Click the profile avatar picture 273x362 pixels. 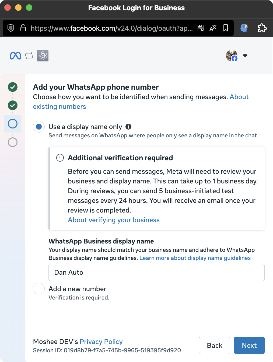point(232,56)
